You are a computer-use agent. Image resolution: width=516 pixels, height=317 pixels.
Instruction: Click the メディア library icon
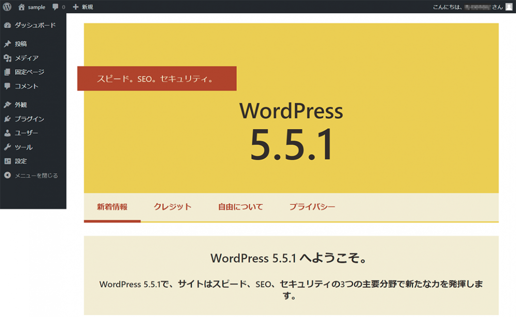7,58
